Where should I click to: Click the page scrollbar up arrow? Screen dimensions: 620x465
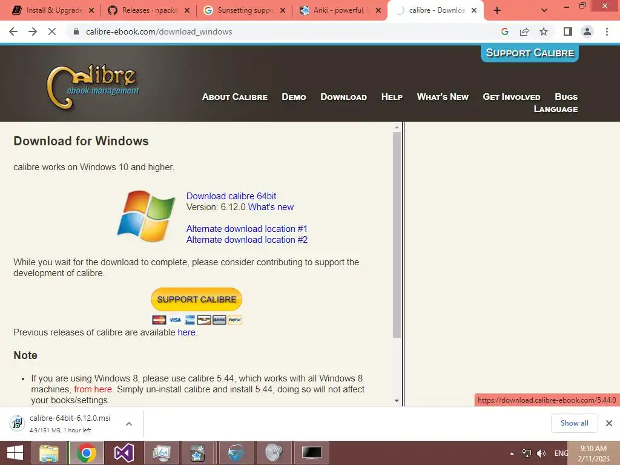coord(397,127)
